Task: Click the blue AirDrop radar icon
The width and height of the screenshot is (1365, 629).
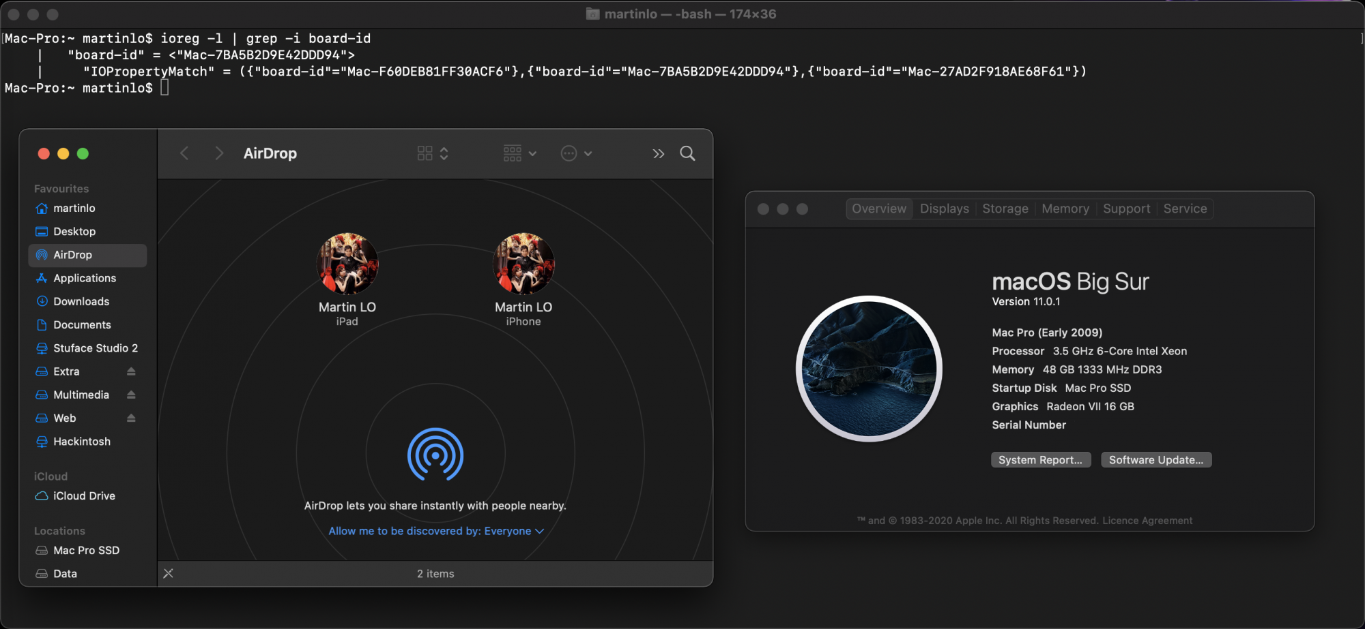Action: (435, 455)
